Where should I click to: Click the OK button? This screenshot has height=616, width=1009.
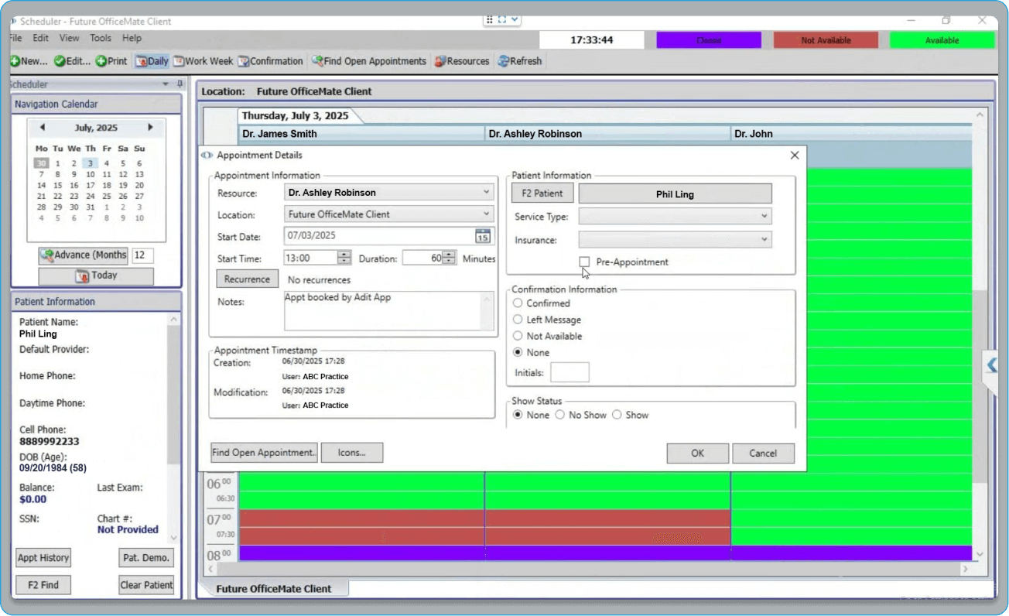[698, 453]
